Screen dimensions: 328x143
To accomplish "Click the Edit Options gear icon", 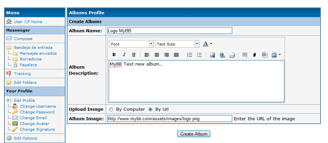I will [x=9, y=138].
